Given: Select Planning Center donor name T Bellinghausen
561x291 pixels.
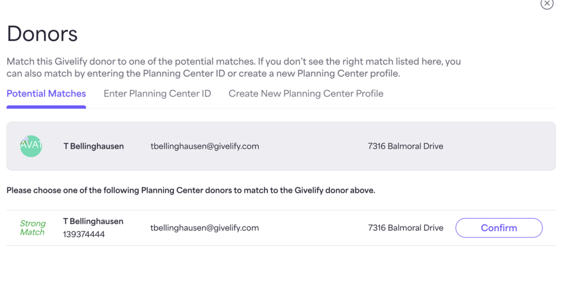Looking at the screenshot, I should (93, 221).
